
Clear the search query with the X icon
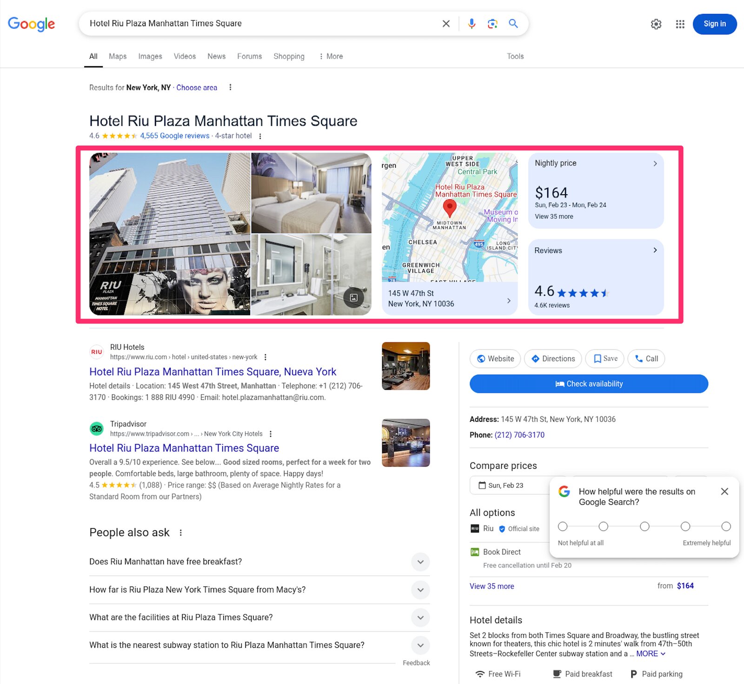445,23
